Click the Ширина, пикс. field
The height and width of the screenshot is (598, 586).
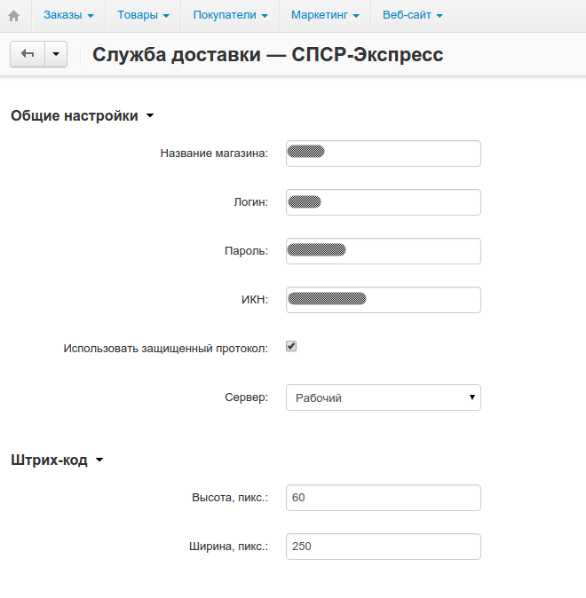pos(383,547)
